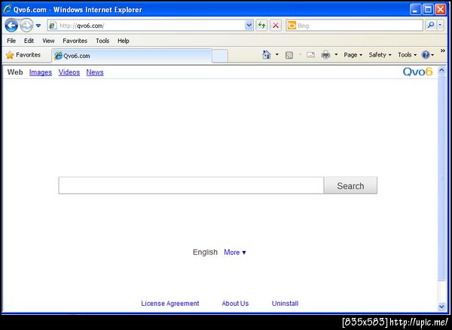Click the Forward navigation arrow
Screen dimensions: 452x330
point(26,26)
